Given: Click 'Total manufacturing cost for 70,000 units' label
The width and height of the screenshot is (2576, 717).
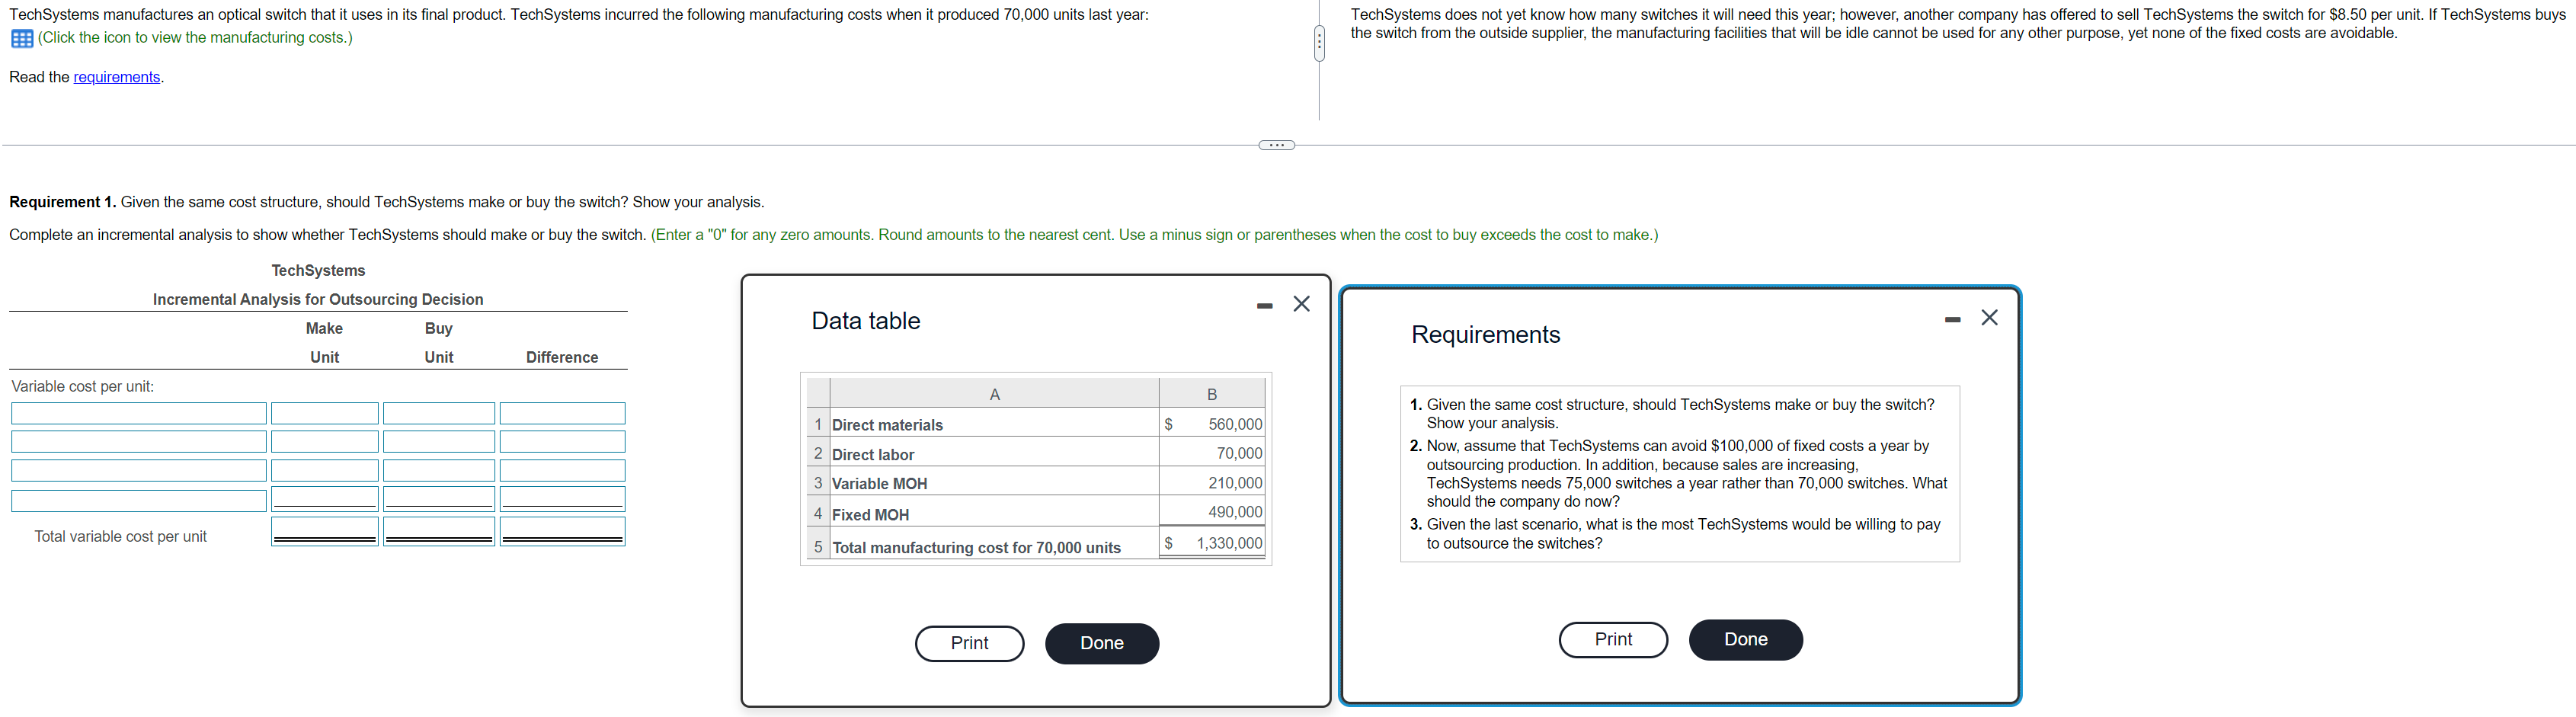Looking at the screenshot, I should click(976, 547).
